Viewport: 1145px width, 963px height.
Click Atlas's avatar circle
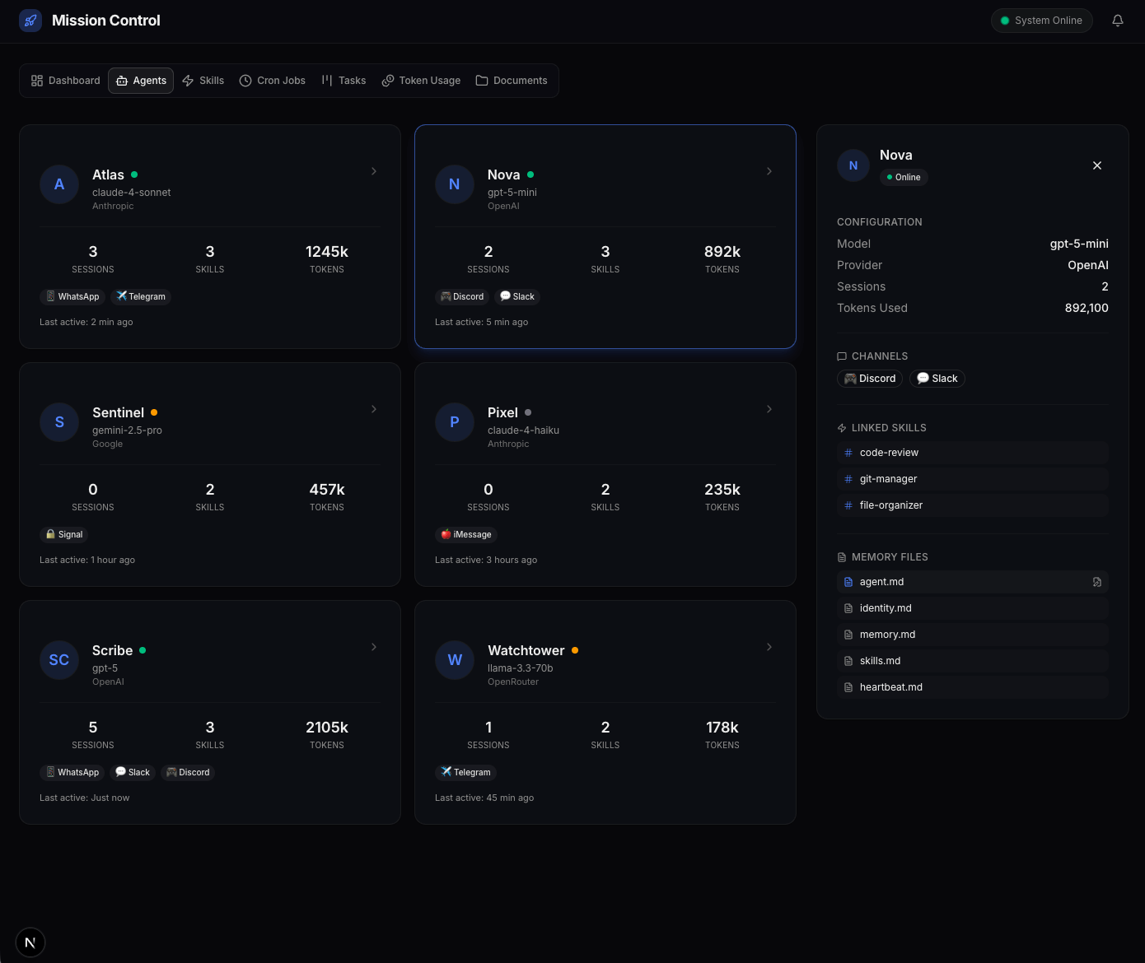pos(59,184)
